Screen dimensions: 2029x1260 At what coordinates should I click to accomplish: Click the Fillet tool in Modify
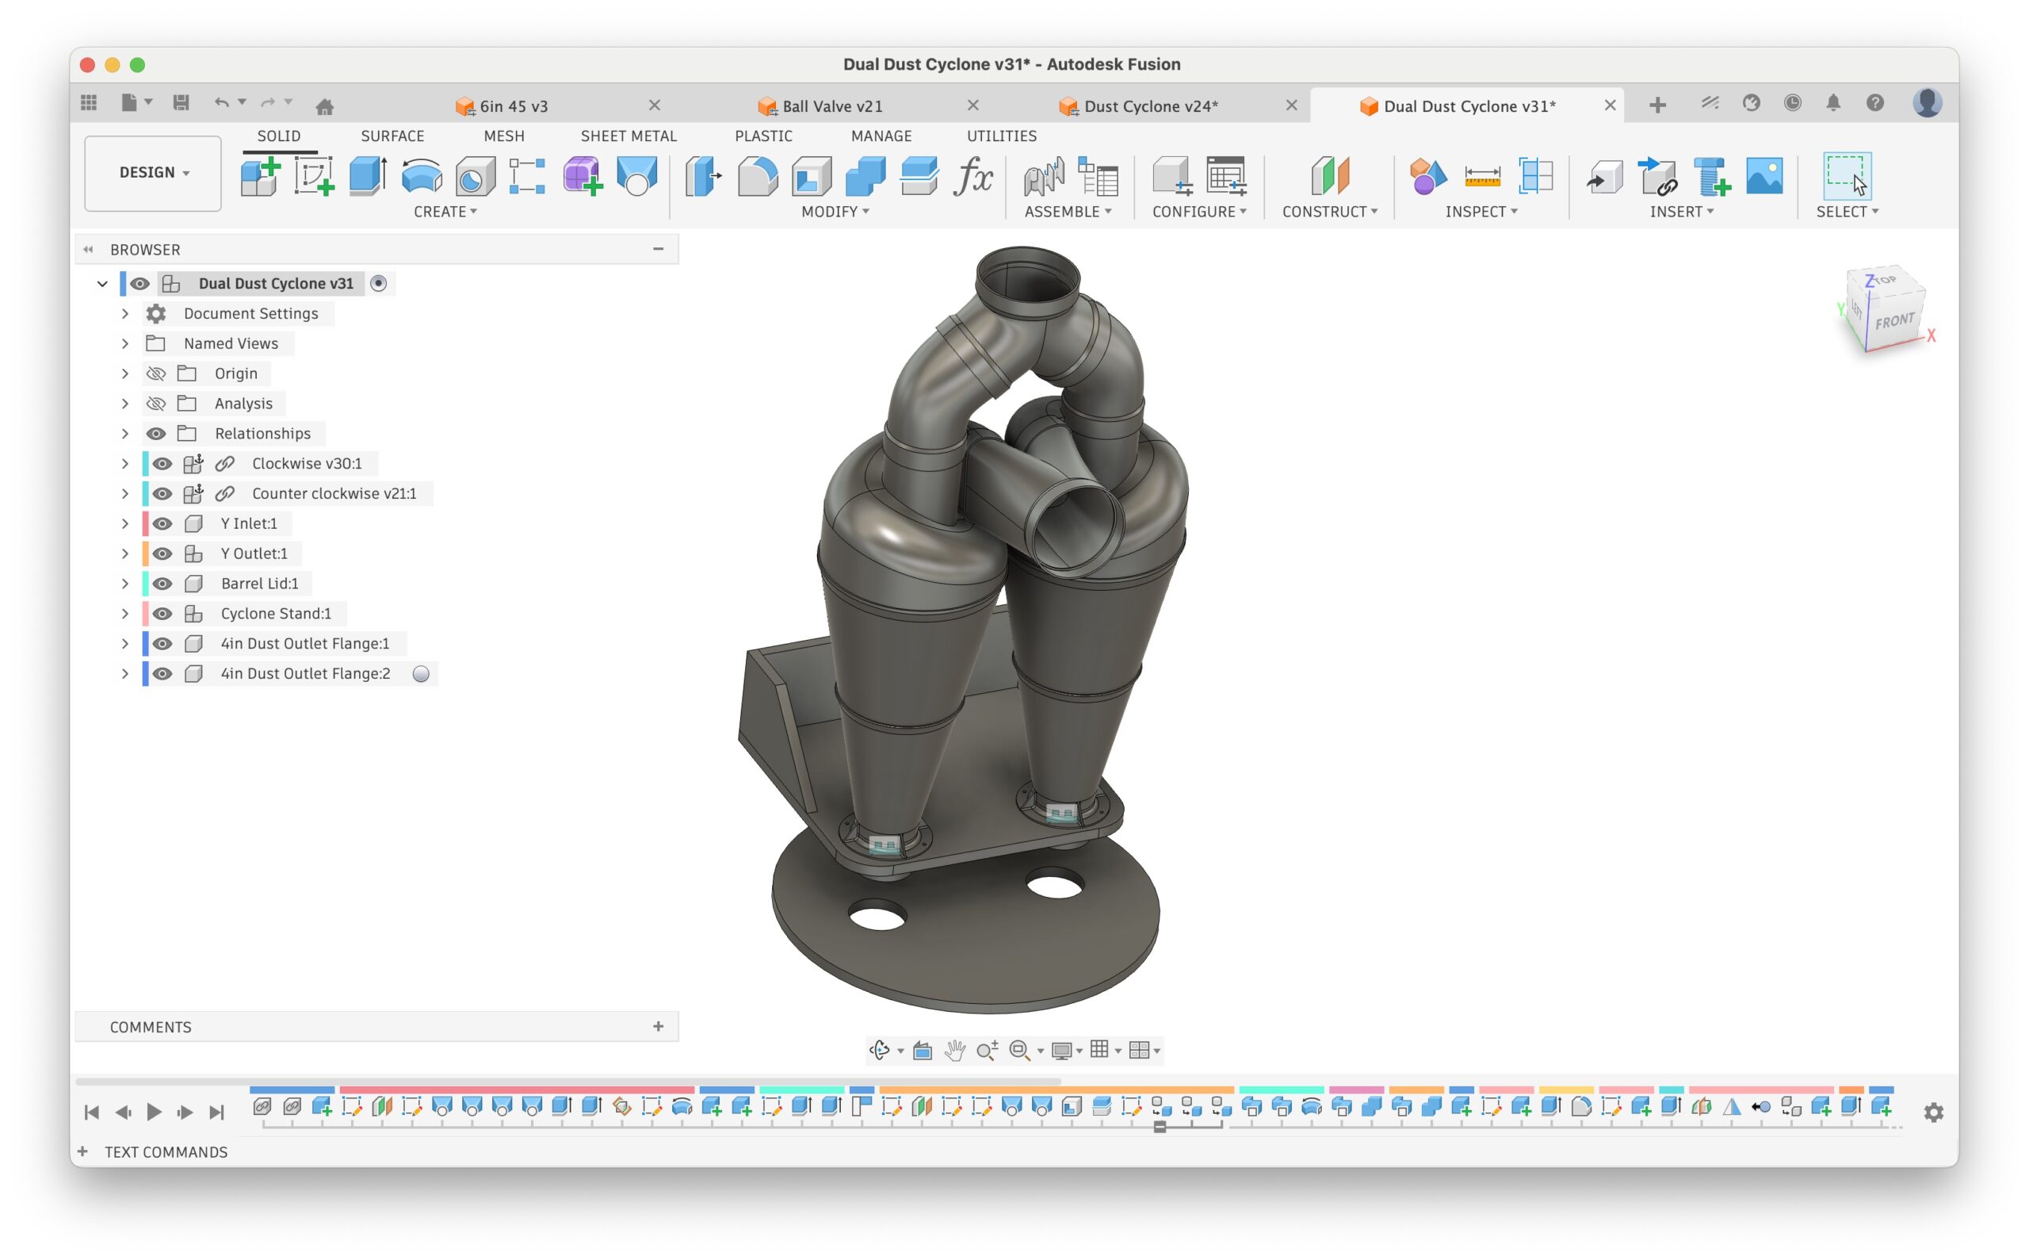(757, 176)
